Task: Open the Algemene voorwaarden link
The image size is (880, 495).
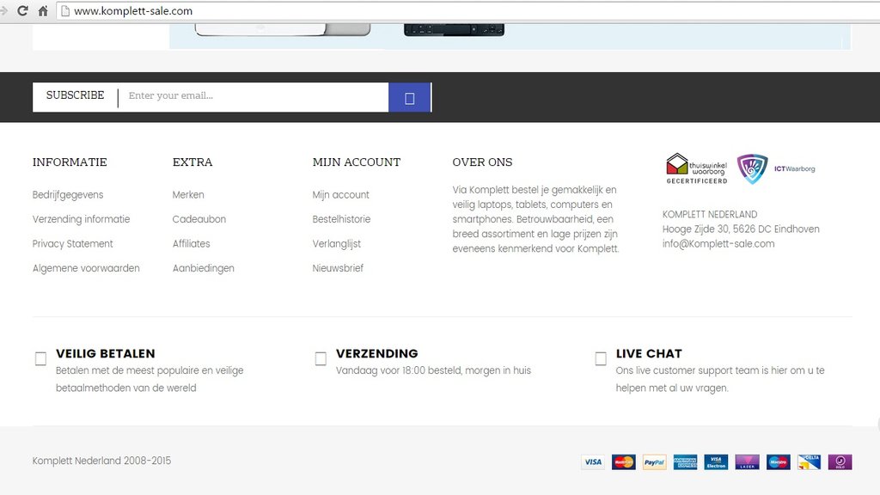Action: [86, 268]
